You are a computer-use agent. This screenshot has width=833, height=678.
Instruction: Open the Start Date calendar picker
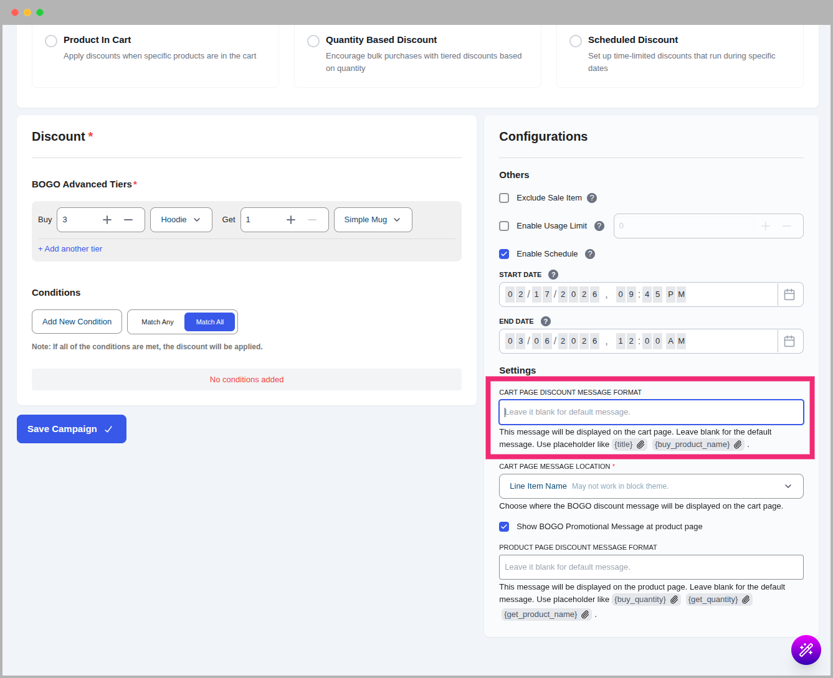(x=789, y=294)
